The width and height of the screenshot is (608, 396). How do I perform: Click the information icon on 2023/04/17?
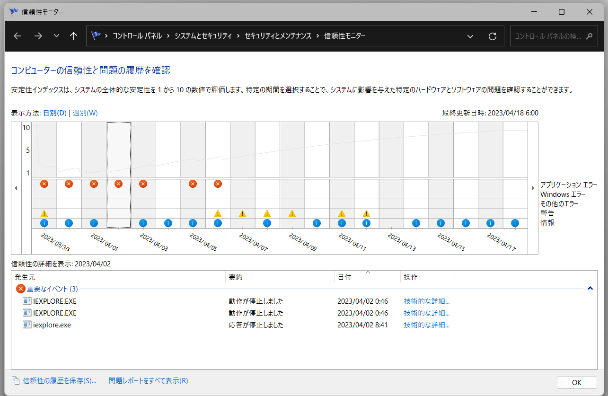click(490, 223)
